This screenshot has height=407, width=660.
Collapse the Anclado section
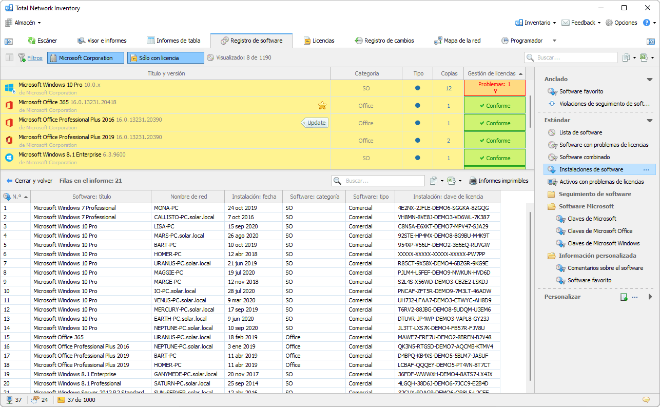(x=649, y=80)
